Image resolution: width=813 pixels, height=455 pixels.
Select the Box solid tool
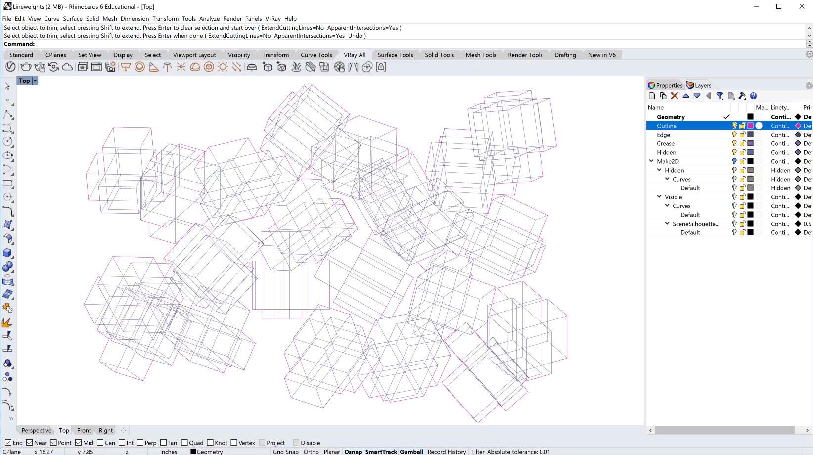7,253
